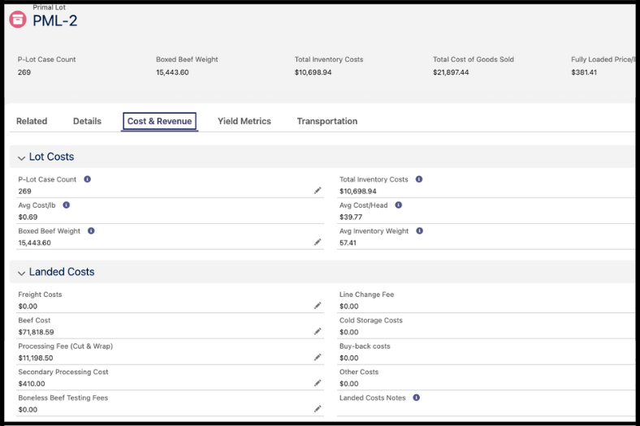This screenshot has width=640, height=426.
Task: Edit Freight Costs using pencil icon
Action: 318,306
